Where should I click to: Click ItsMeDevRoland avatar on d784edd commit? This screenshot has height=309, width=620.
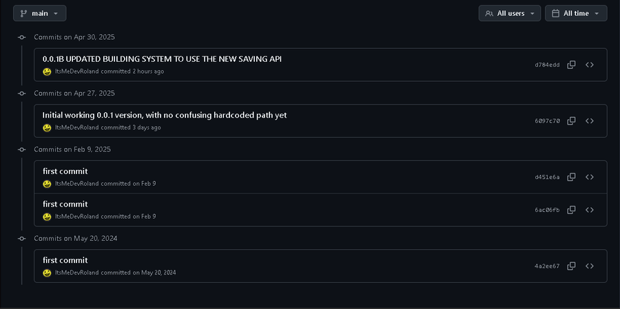(47, 72)
